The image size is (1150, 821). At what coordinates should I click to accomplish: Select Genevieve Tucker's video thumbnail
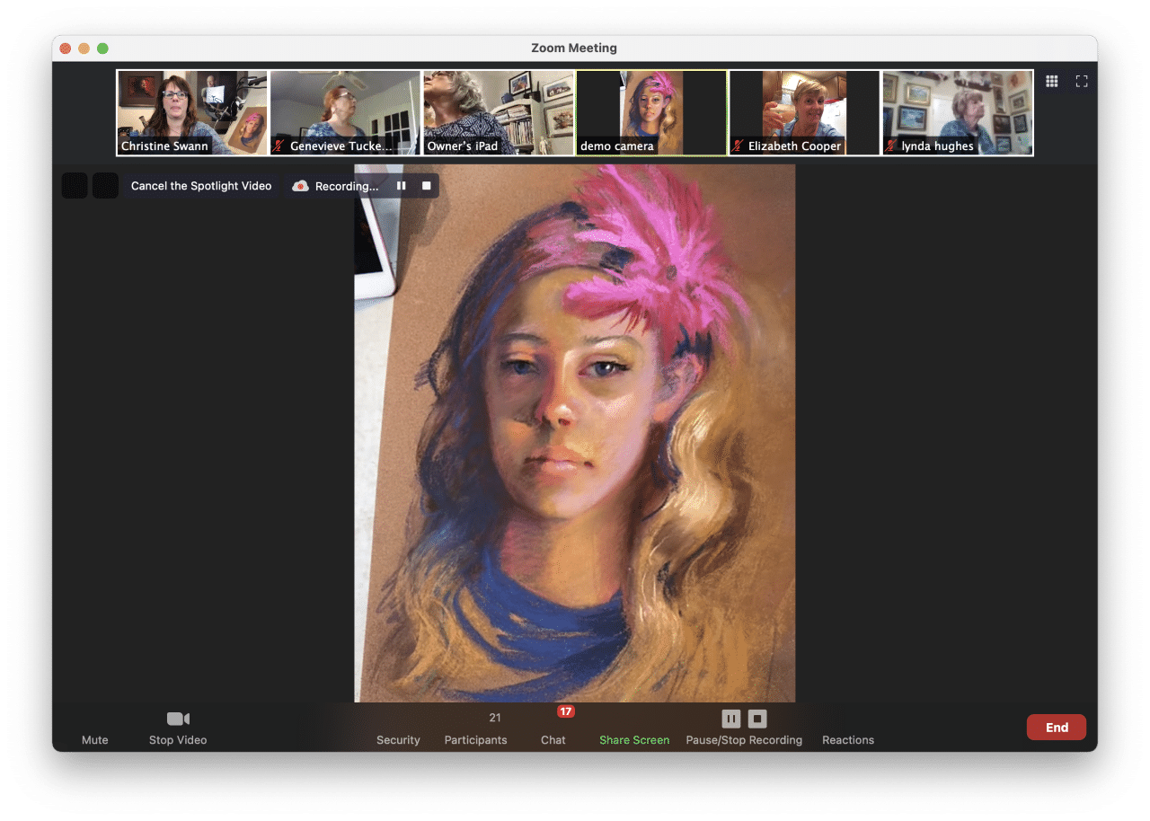coord(345,113)
